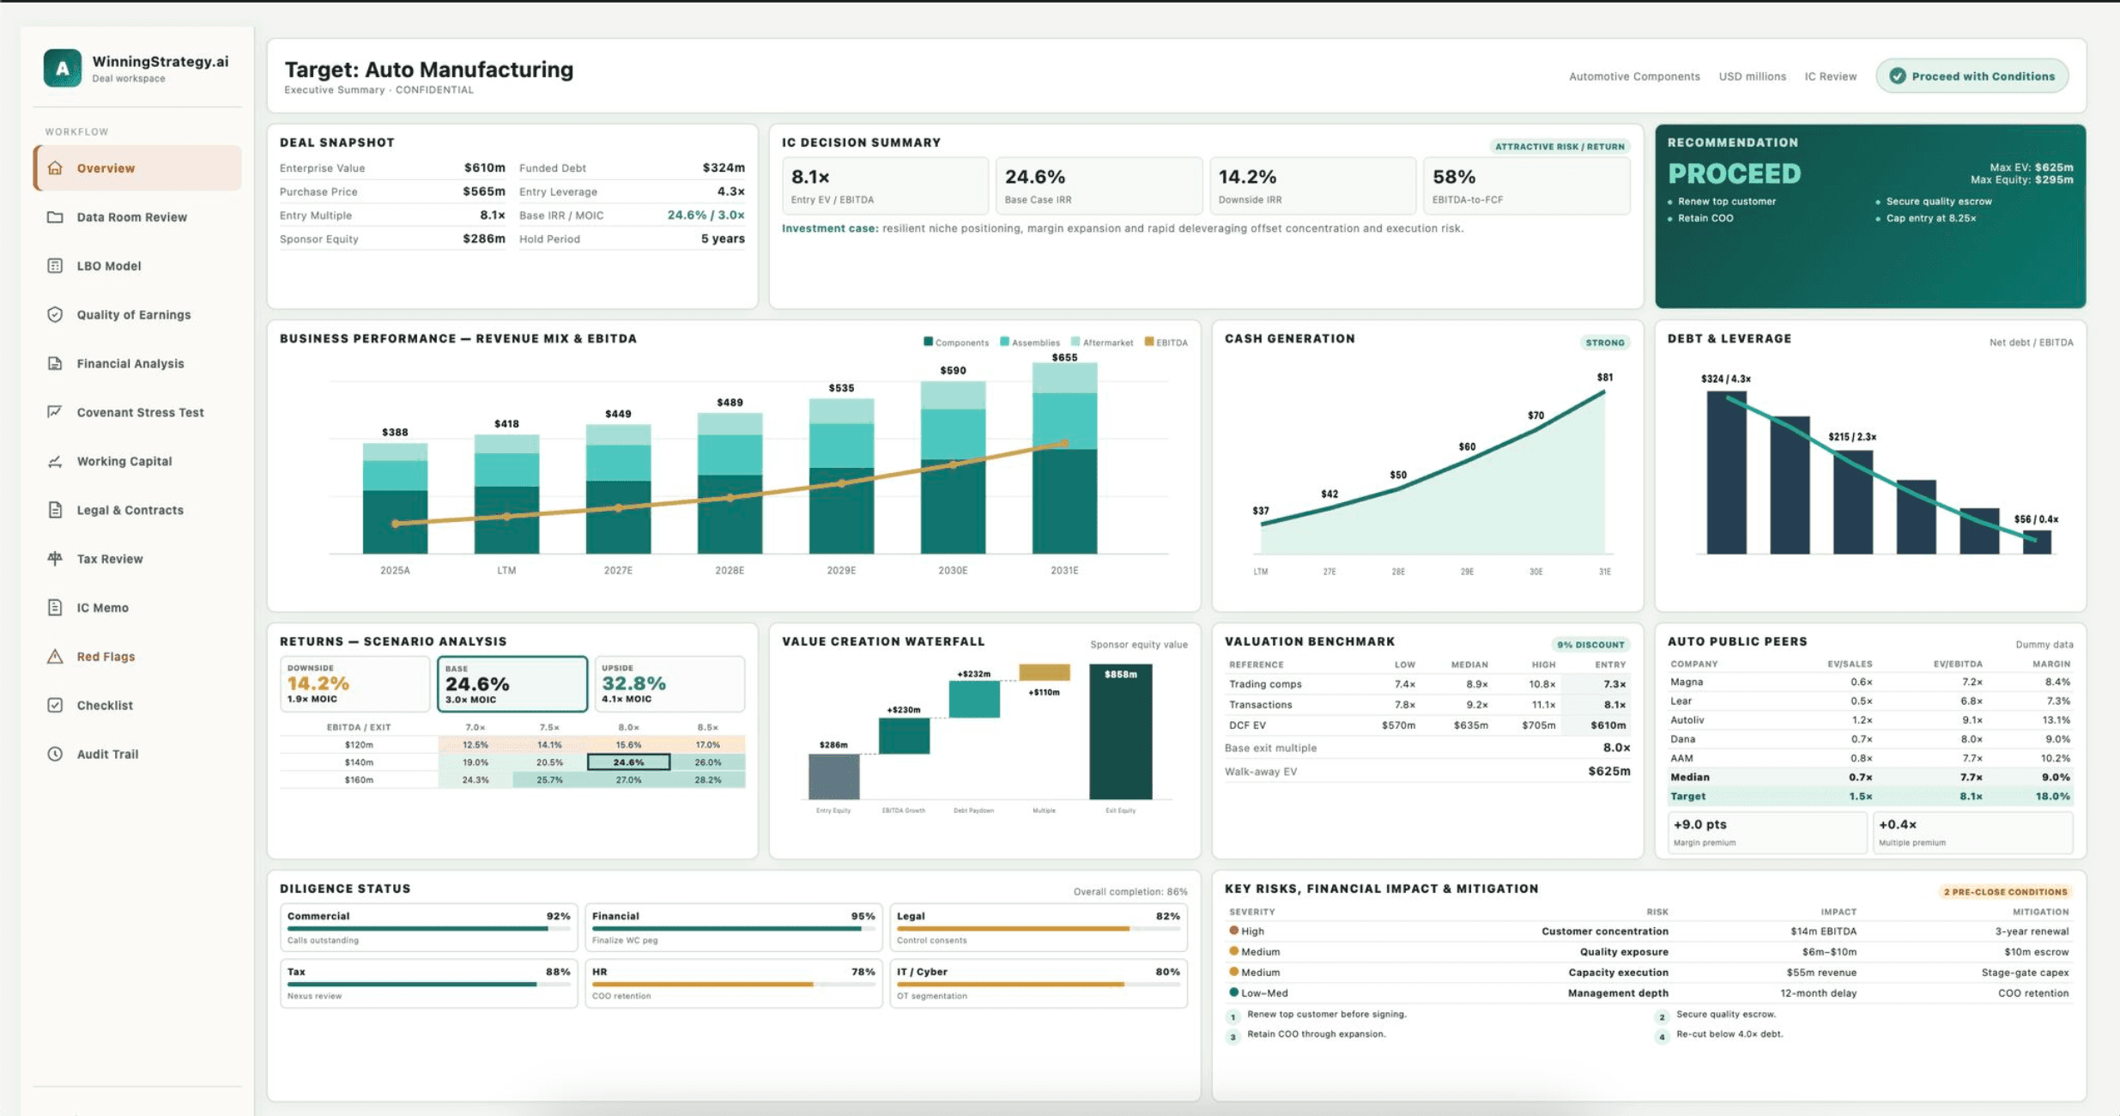Click the Data Room Review folder icon

tap(55, 216)
